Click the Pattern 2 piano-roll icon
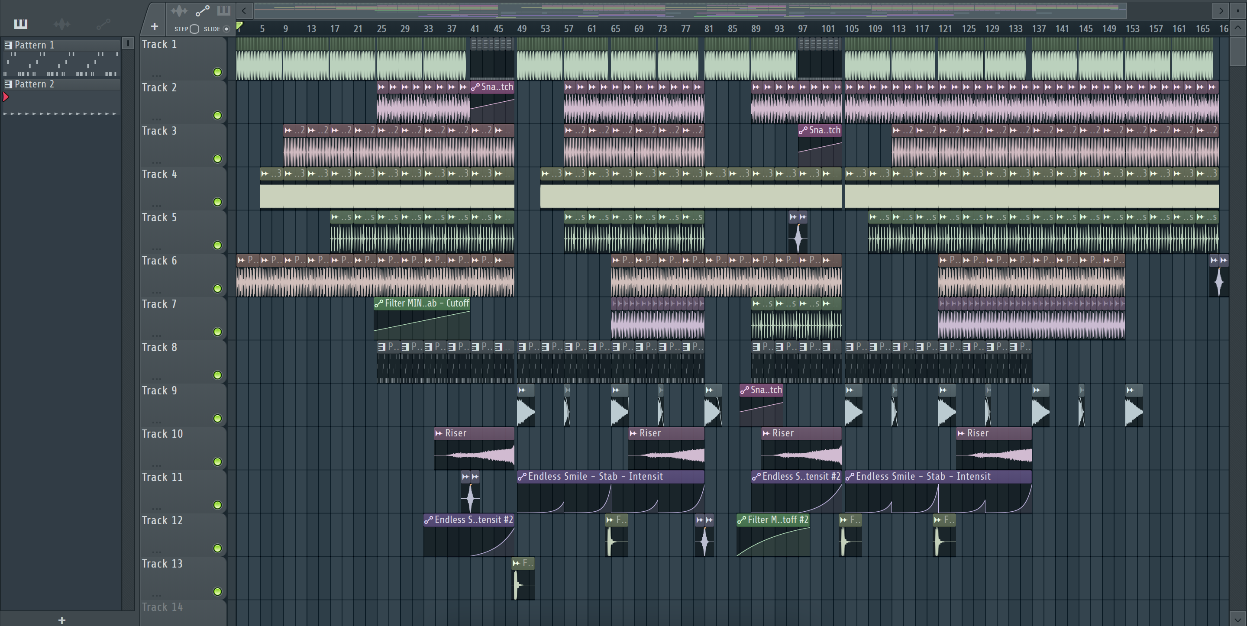Screen dimensions: 1247x626 8,84
